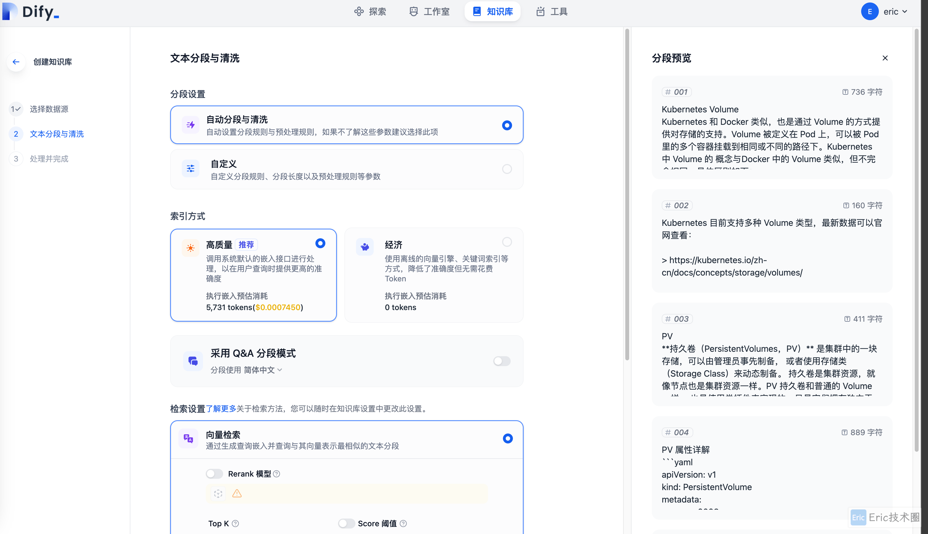
Task: Open the 简体中文 language dropdown
Action: (263, 370)
